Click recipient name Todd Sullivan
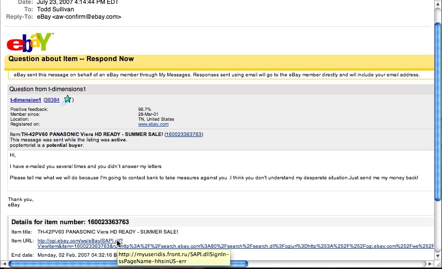This screenshot has width=442, height=269. pos(55,9)
